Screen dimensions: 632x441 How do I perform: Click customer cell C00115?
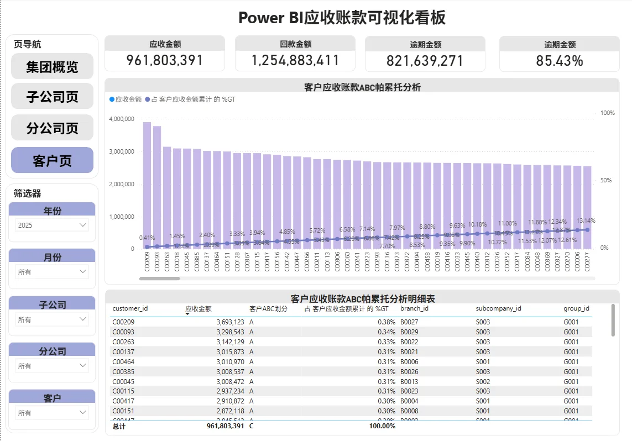point(123,391)
